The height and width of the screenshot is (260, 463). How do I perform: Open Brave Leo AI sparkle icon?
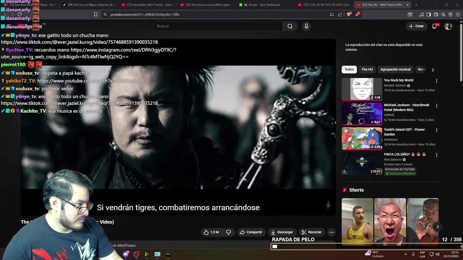(443, 14)
